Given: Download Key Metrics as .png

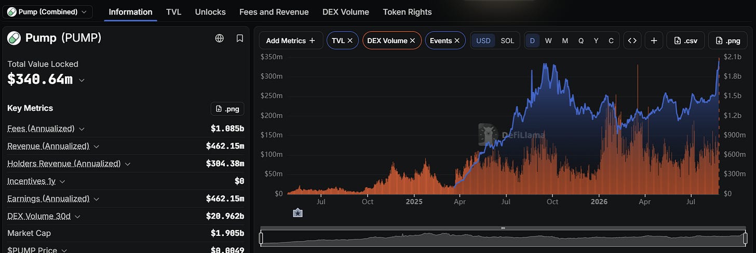Looking at the screenshot, I should coord(227,109).
